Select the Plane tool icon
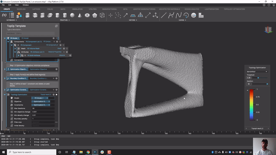Viewport: 276px width, 155px height. click(x=133, y=15)
